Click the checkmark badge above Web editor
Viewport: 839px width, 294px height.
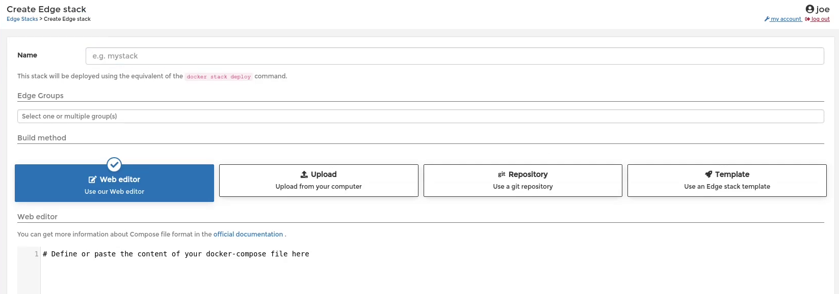[x=114, y=165]
